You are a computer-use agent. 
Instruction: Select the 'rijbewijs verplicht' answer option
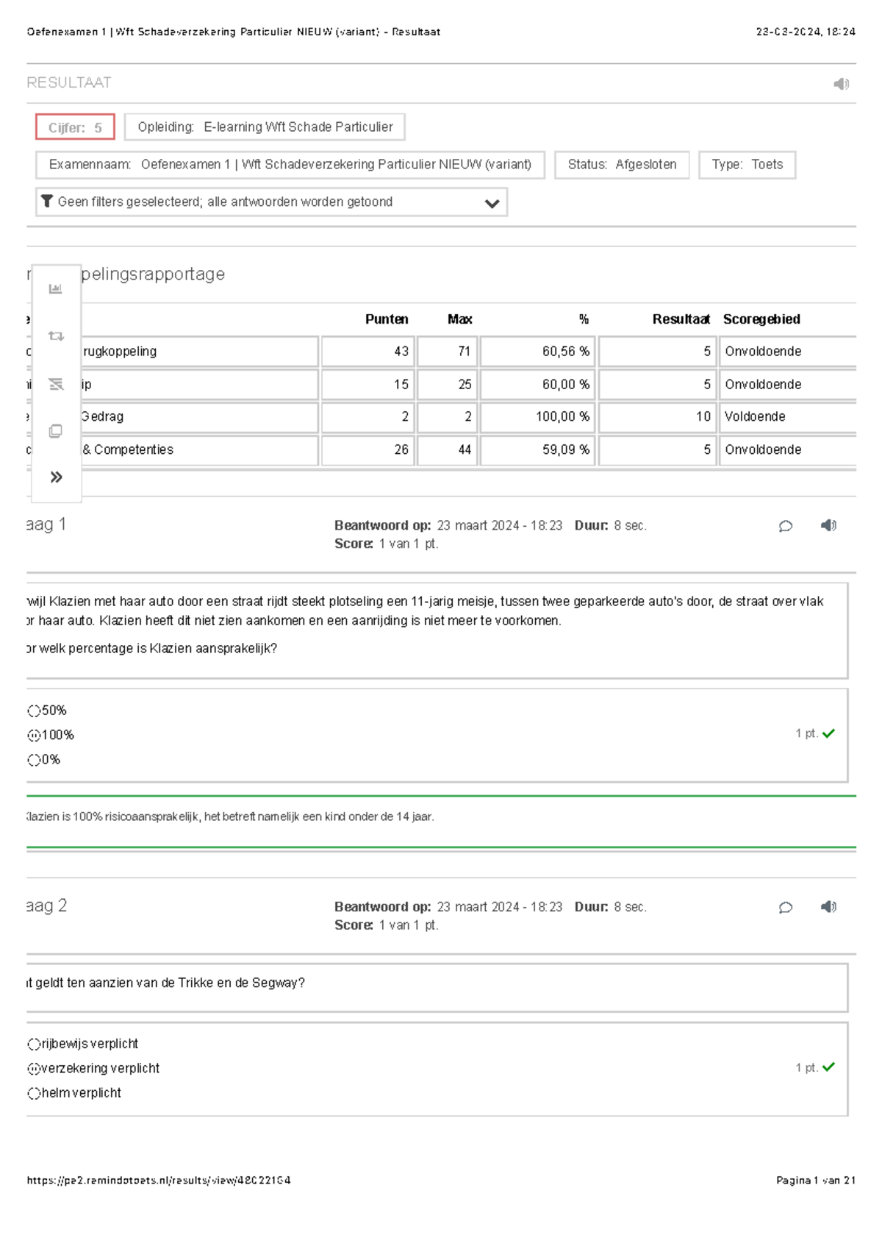[x=33, y=1043]
